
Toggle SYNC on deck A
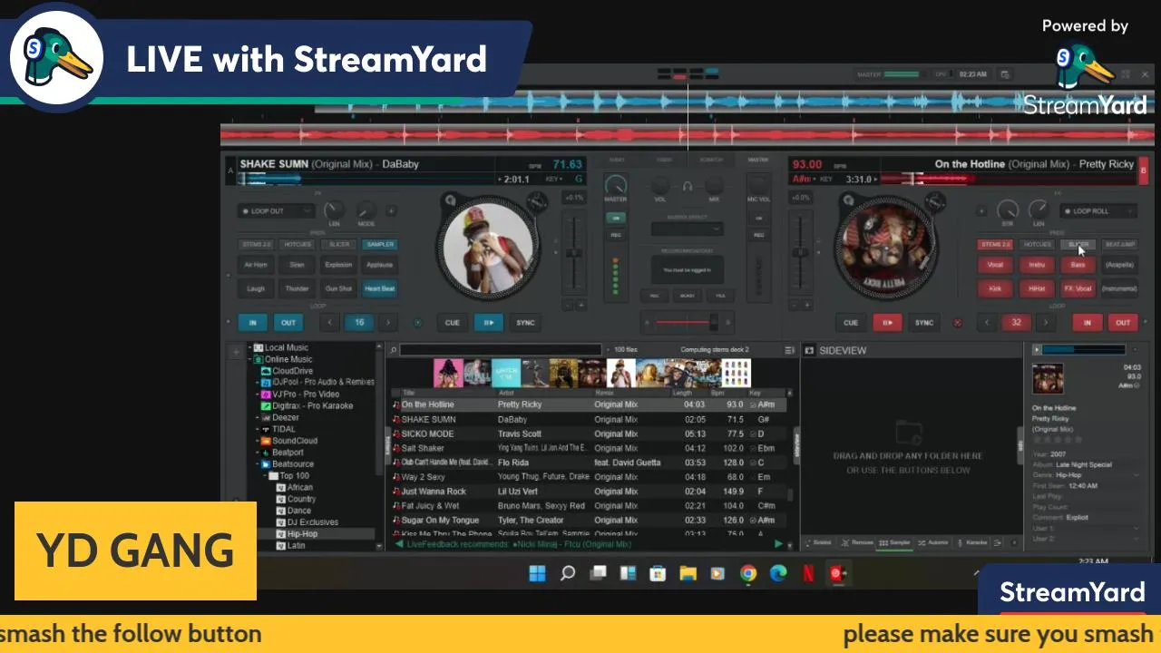tap(525, 322)
